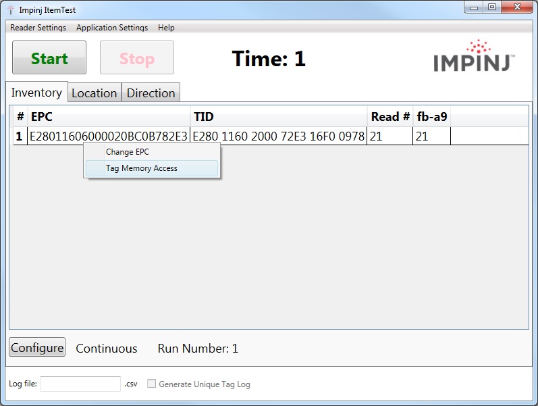Click the Read # column header
Image resolution: width=538 pixels, height=406 pixels.
pyautogui.click(x=389, y=117)
